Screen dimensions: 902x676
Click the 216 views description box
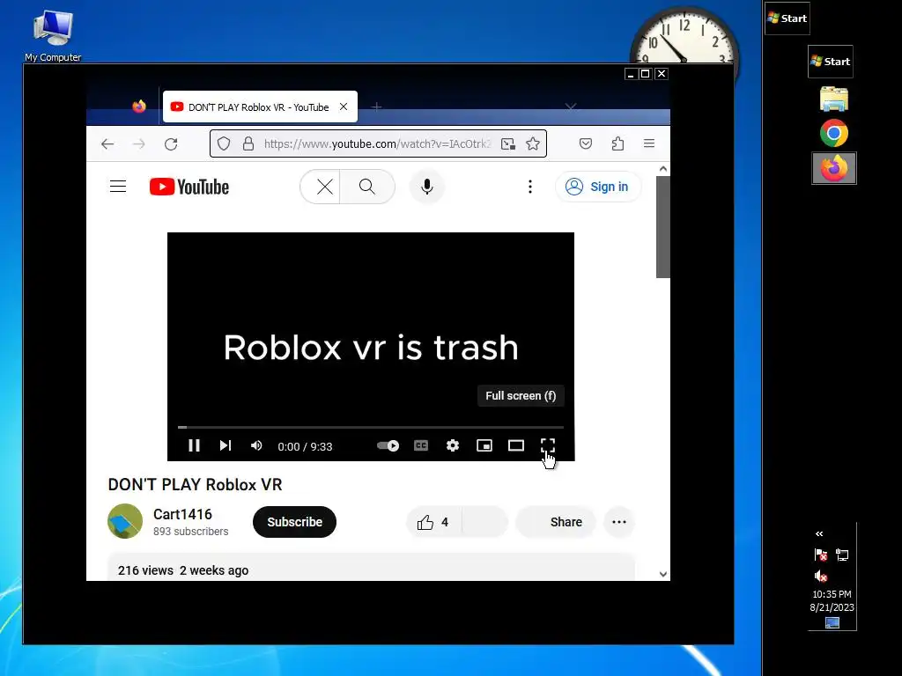click(x=371, y=568)
